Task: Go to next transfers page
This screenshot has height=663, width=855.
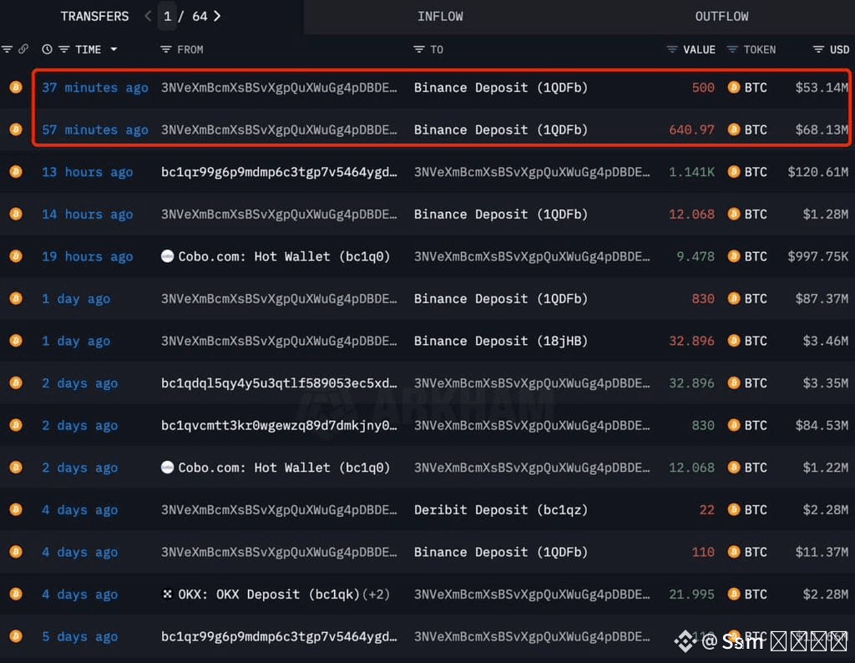Action: coord(217,17)
